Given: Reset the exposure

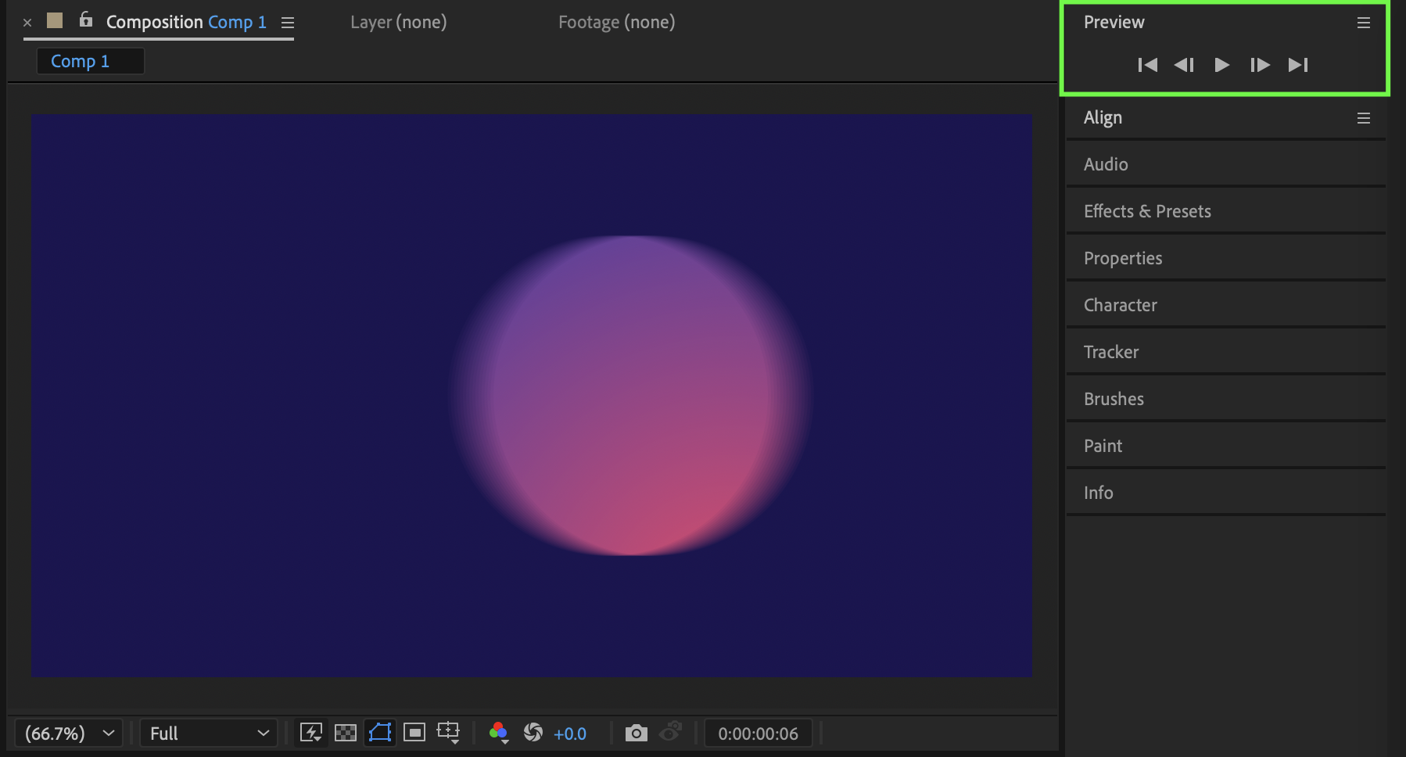Looking at the screenshot, I should click(533, 733).
